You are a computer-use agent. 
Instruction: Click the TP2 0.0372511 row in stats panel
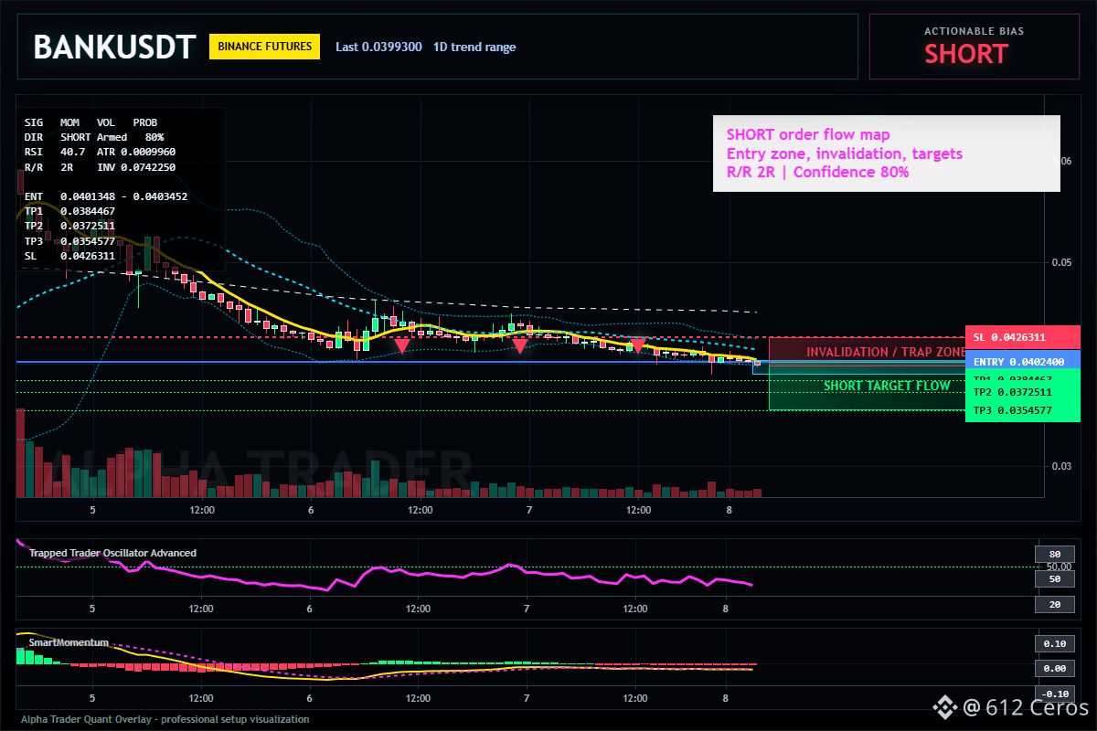click(x=69, y=226)
